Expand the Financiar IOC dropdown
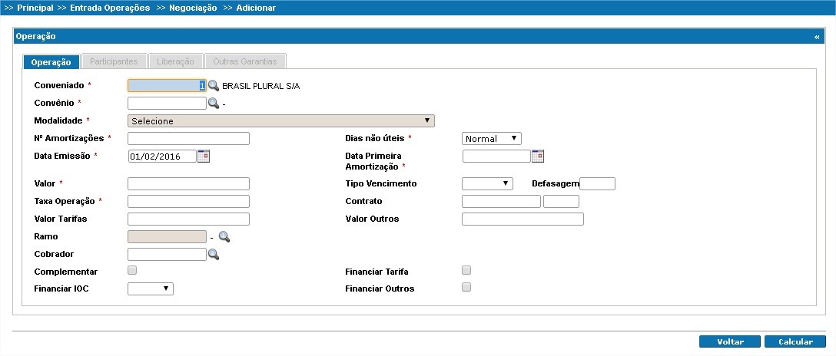836x356 pixels. (x=151, y=288)
